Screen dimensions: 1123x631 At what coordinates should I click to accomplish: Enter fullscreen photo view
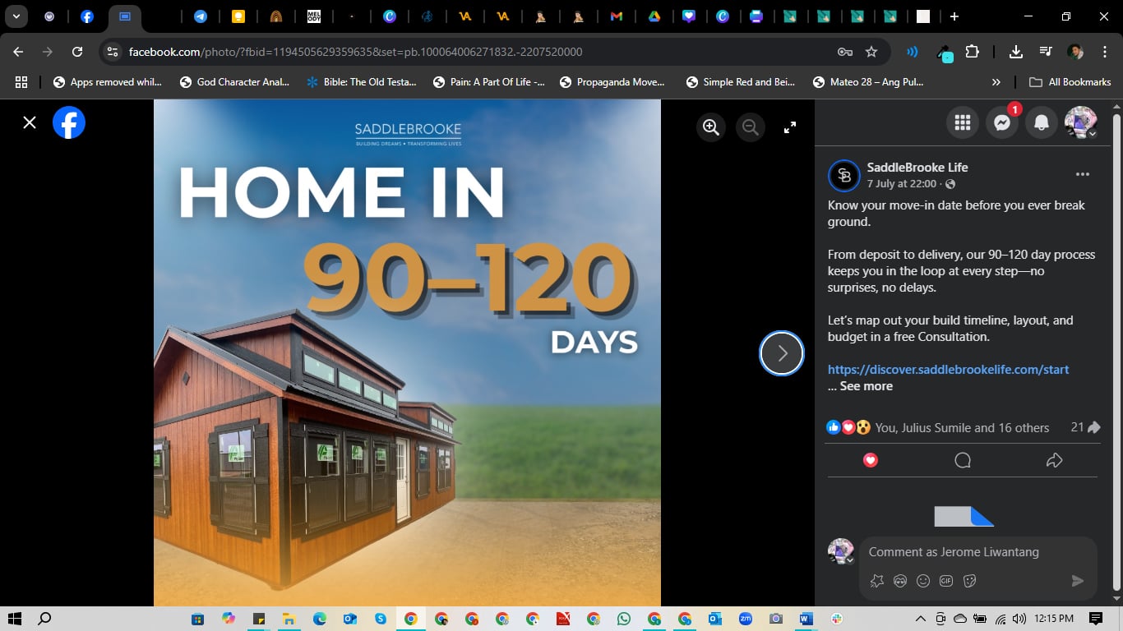[790, 127]
